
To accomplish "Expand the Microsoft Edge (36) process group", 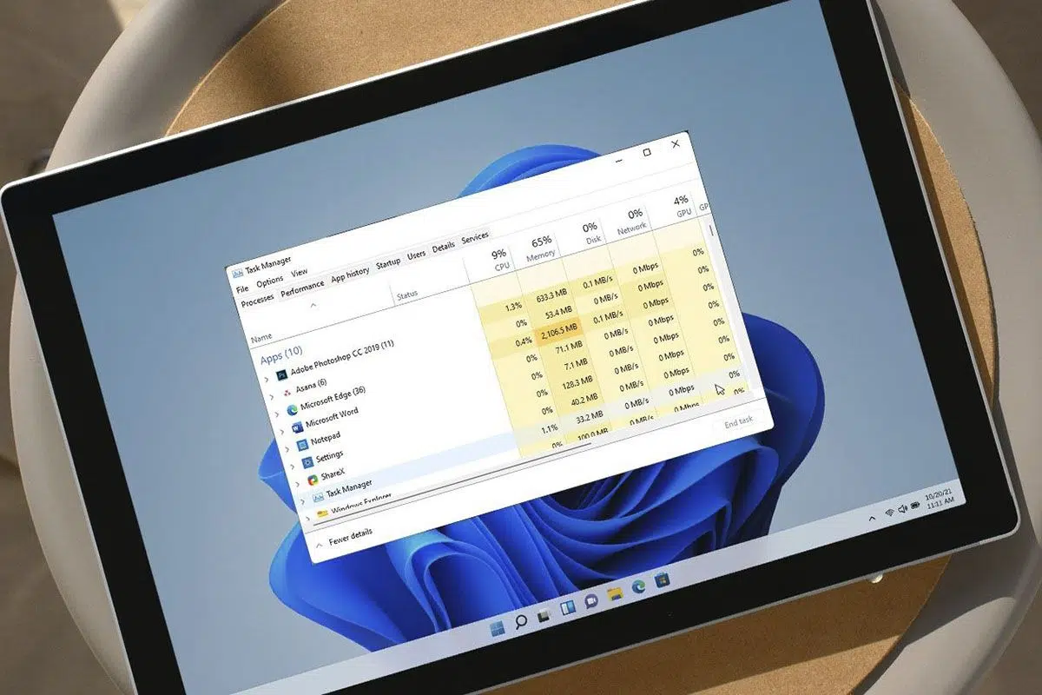I will click(277, 414).
